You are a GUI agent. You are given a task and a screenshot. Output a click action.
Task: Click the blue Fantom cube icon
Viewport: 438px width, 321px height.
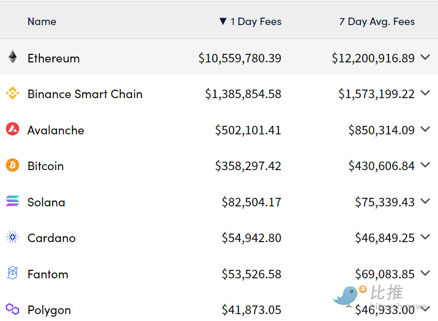[13, 272]
